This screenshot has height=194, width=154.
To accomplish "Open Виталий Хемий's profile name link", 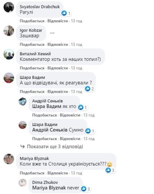I will (35, 54).
